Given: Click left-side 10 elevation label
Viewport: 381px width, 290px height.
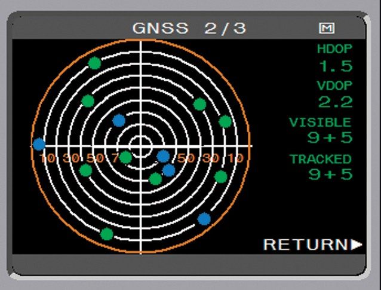Looking at the screenshot, I should (x=48, y=158).
